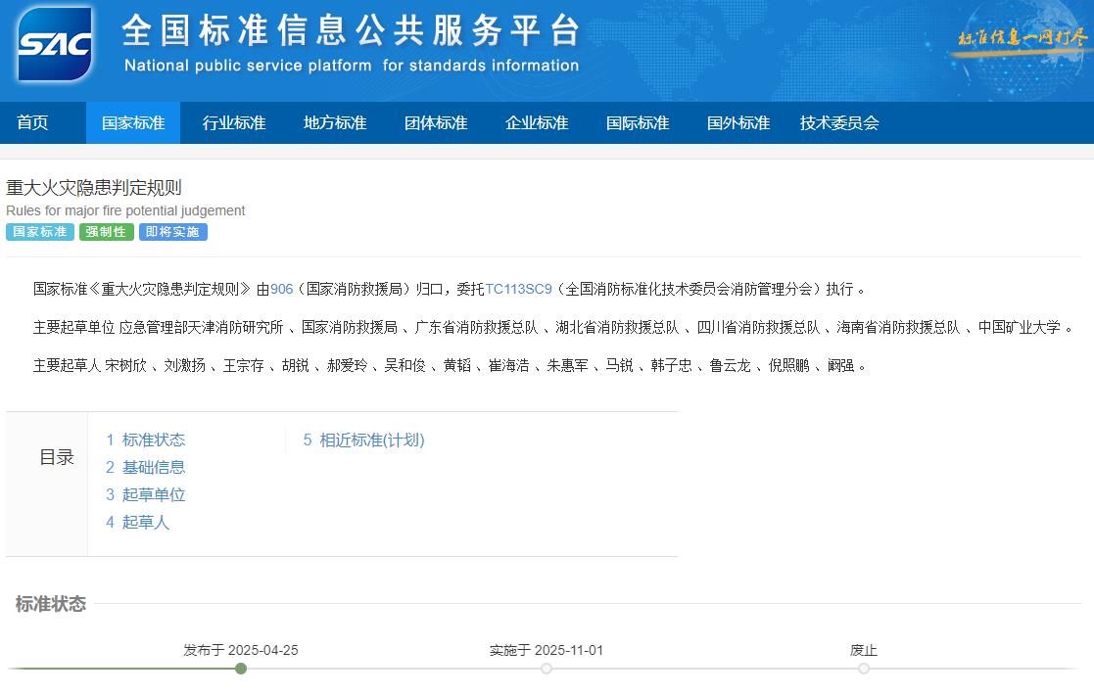The height and width of the screenshot is (695, 1094).
Task: Click drafting unit 应急管理部天津消防研究所
Action: [x=201, y=327]
